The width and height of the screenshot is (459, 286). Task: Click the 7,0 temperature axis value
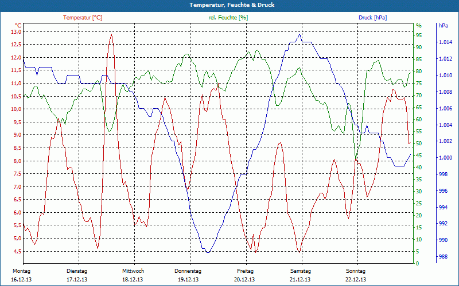(18, 187)
